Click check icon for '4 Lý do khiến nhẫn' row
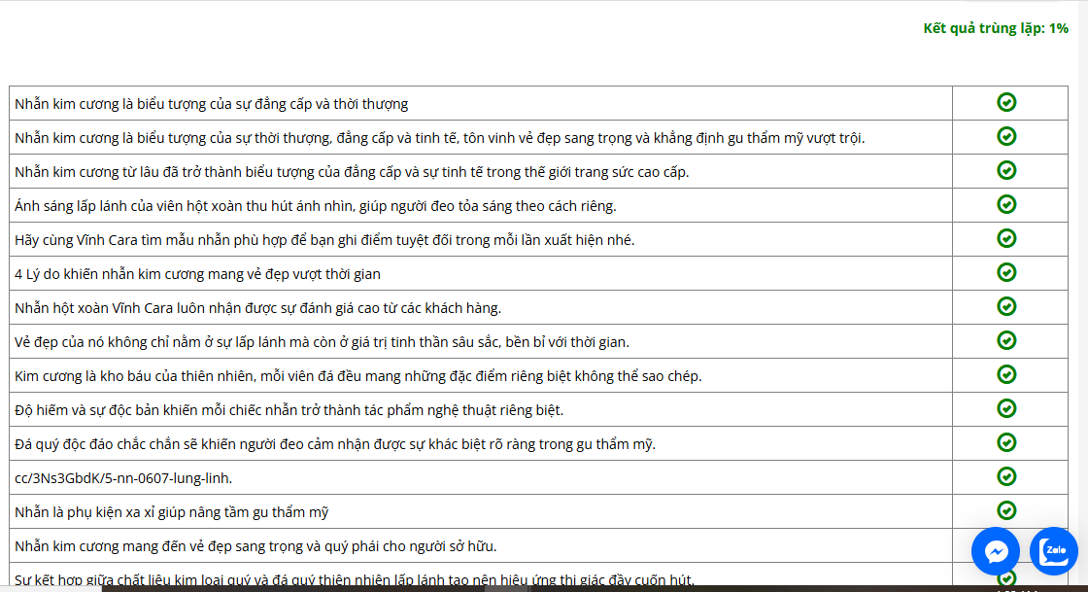The width and height of the screenshot is (1088, 592). pyautogui.click(x=1006, y=273)
